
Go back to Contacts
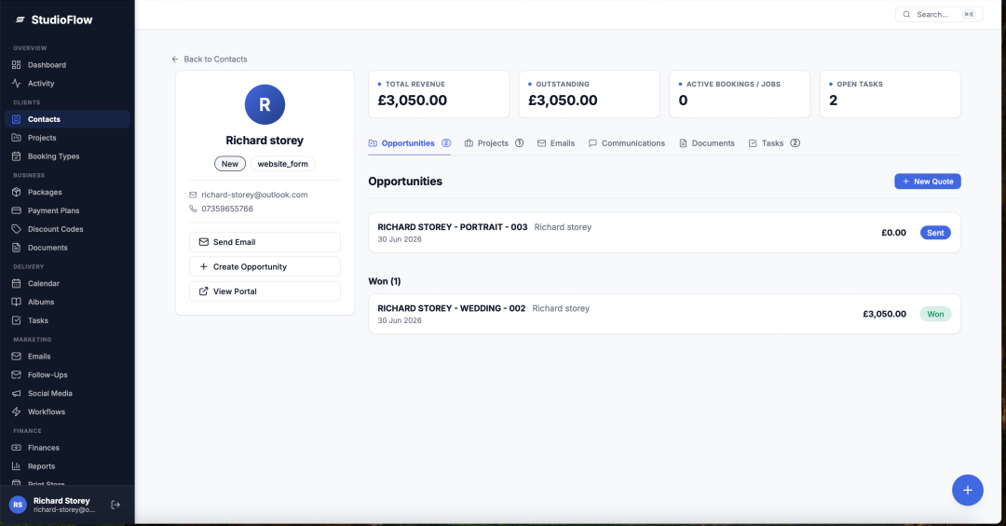tap(210, 59)
